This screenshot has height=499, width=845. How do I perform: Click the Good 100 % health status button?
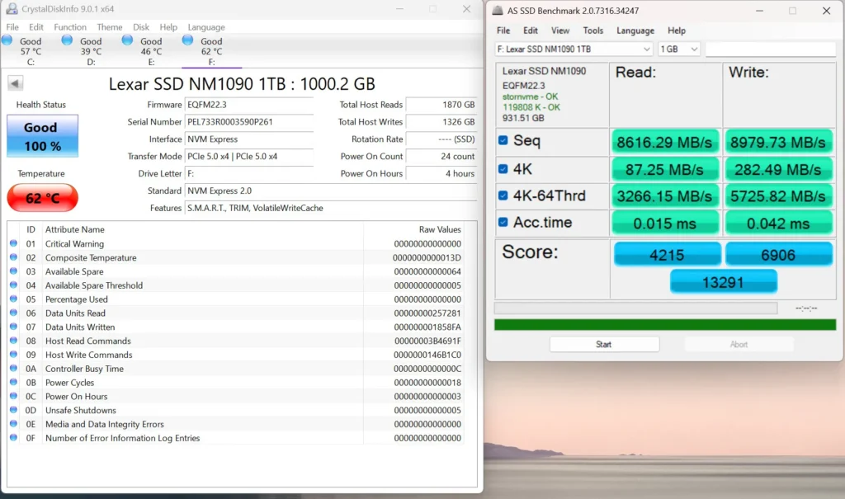pyautogui.click(x=43, y=136)
